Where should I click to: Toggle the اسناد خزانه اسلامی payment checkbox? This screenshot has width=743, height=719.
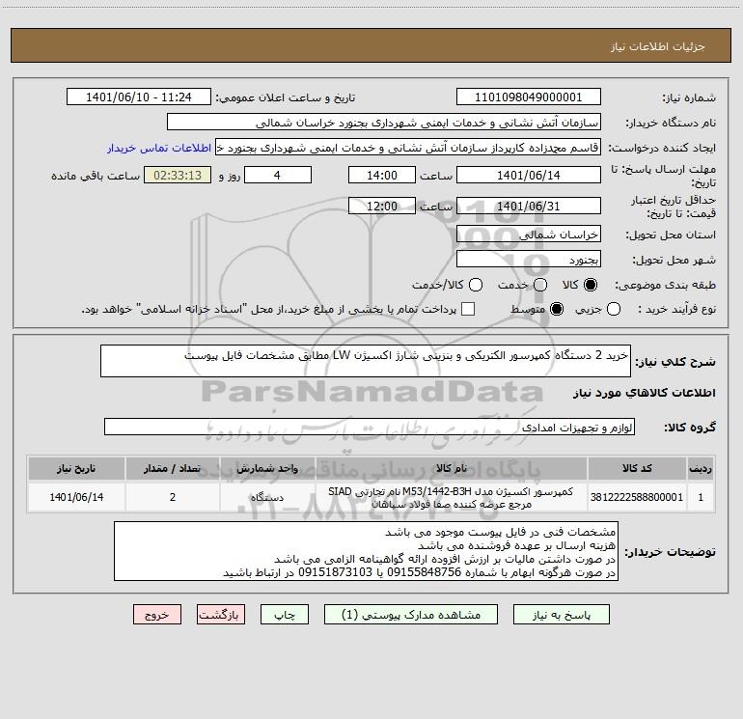[468, 309]
